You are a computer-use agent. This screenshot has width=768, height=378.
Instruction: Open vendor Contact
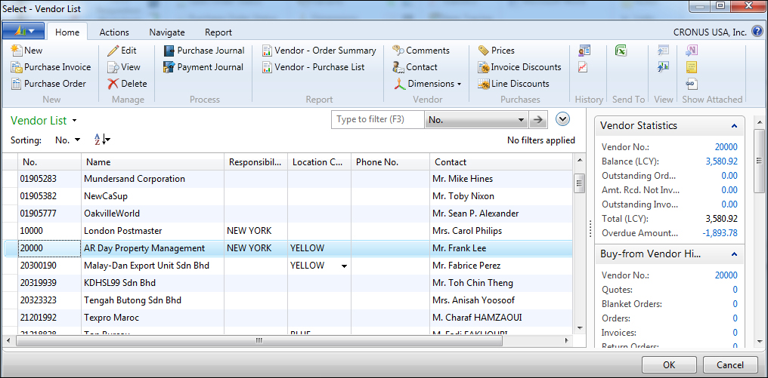click(x=415, y=67)
